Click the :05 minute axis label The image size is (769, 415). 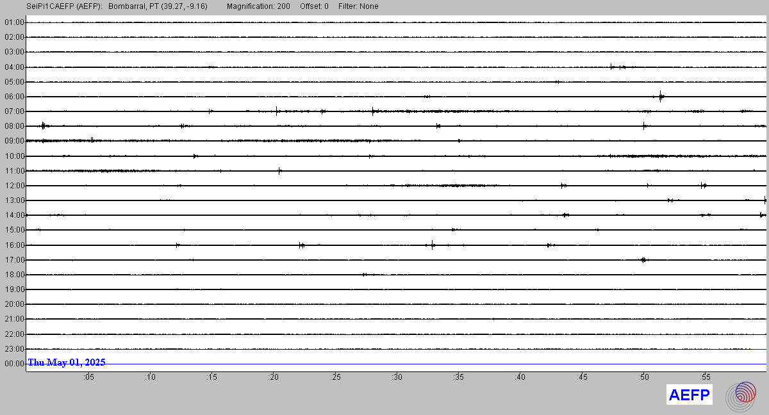[x=88, y=378]
